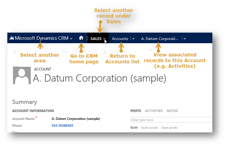Click the Enter post here field
Screen dimensions: 227x147
171,120
